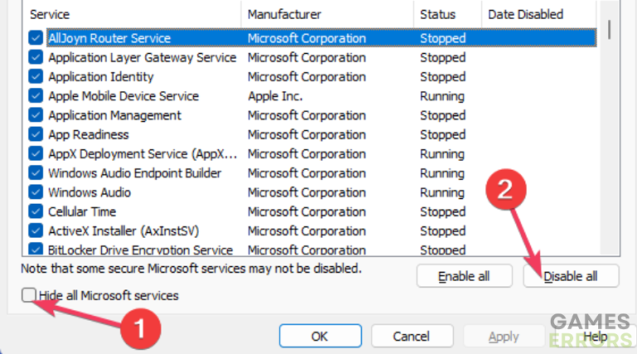This screenshot has height=354, width=637.
Task: Uncheck Application Layer Gateway Service checkbox
Action: (36, 57)
